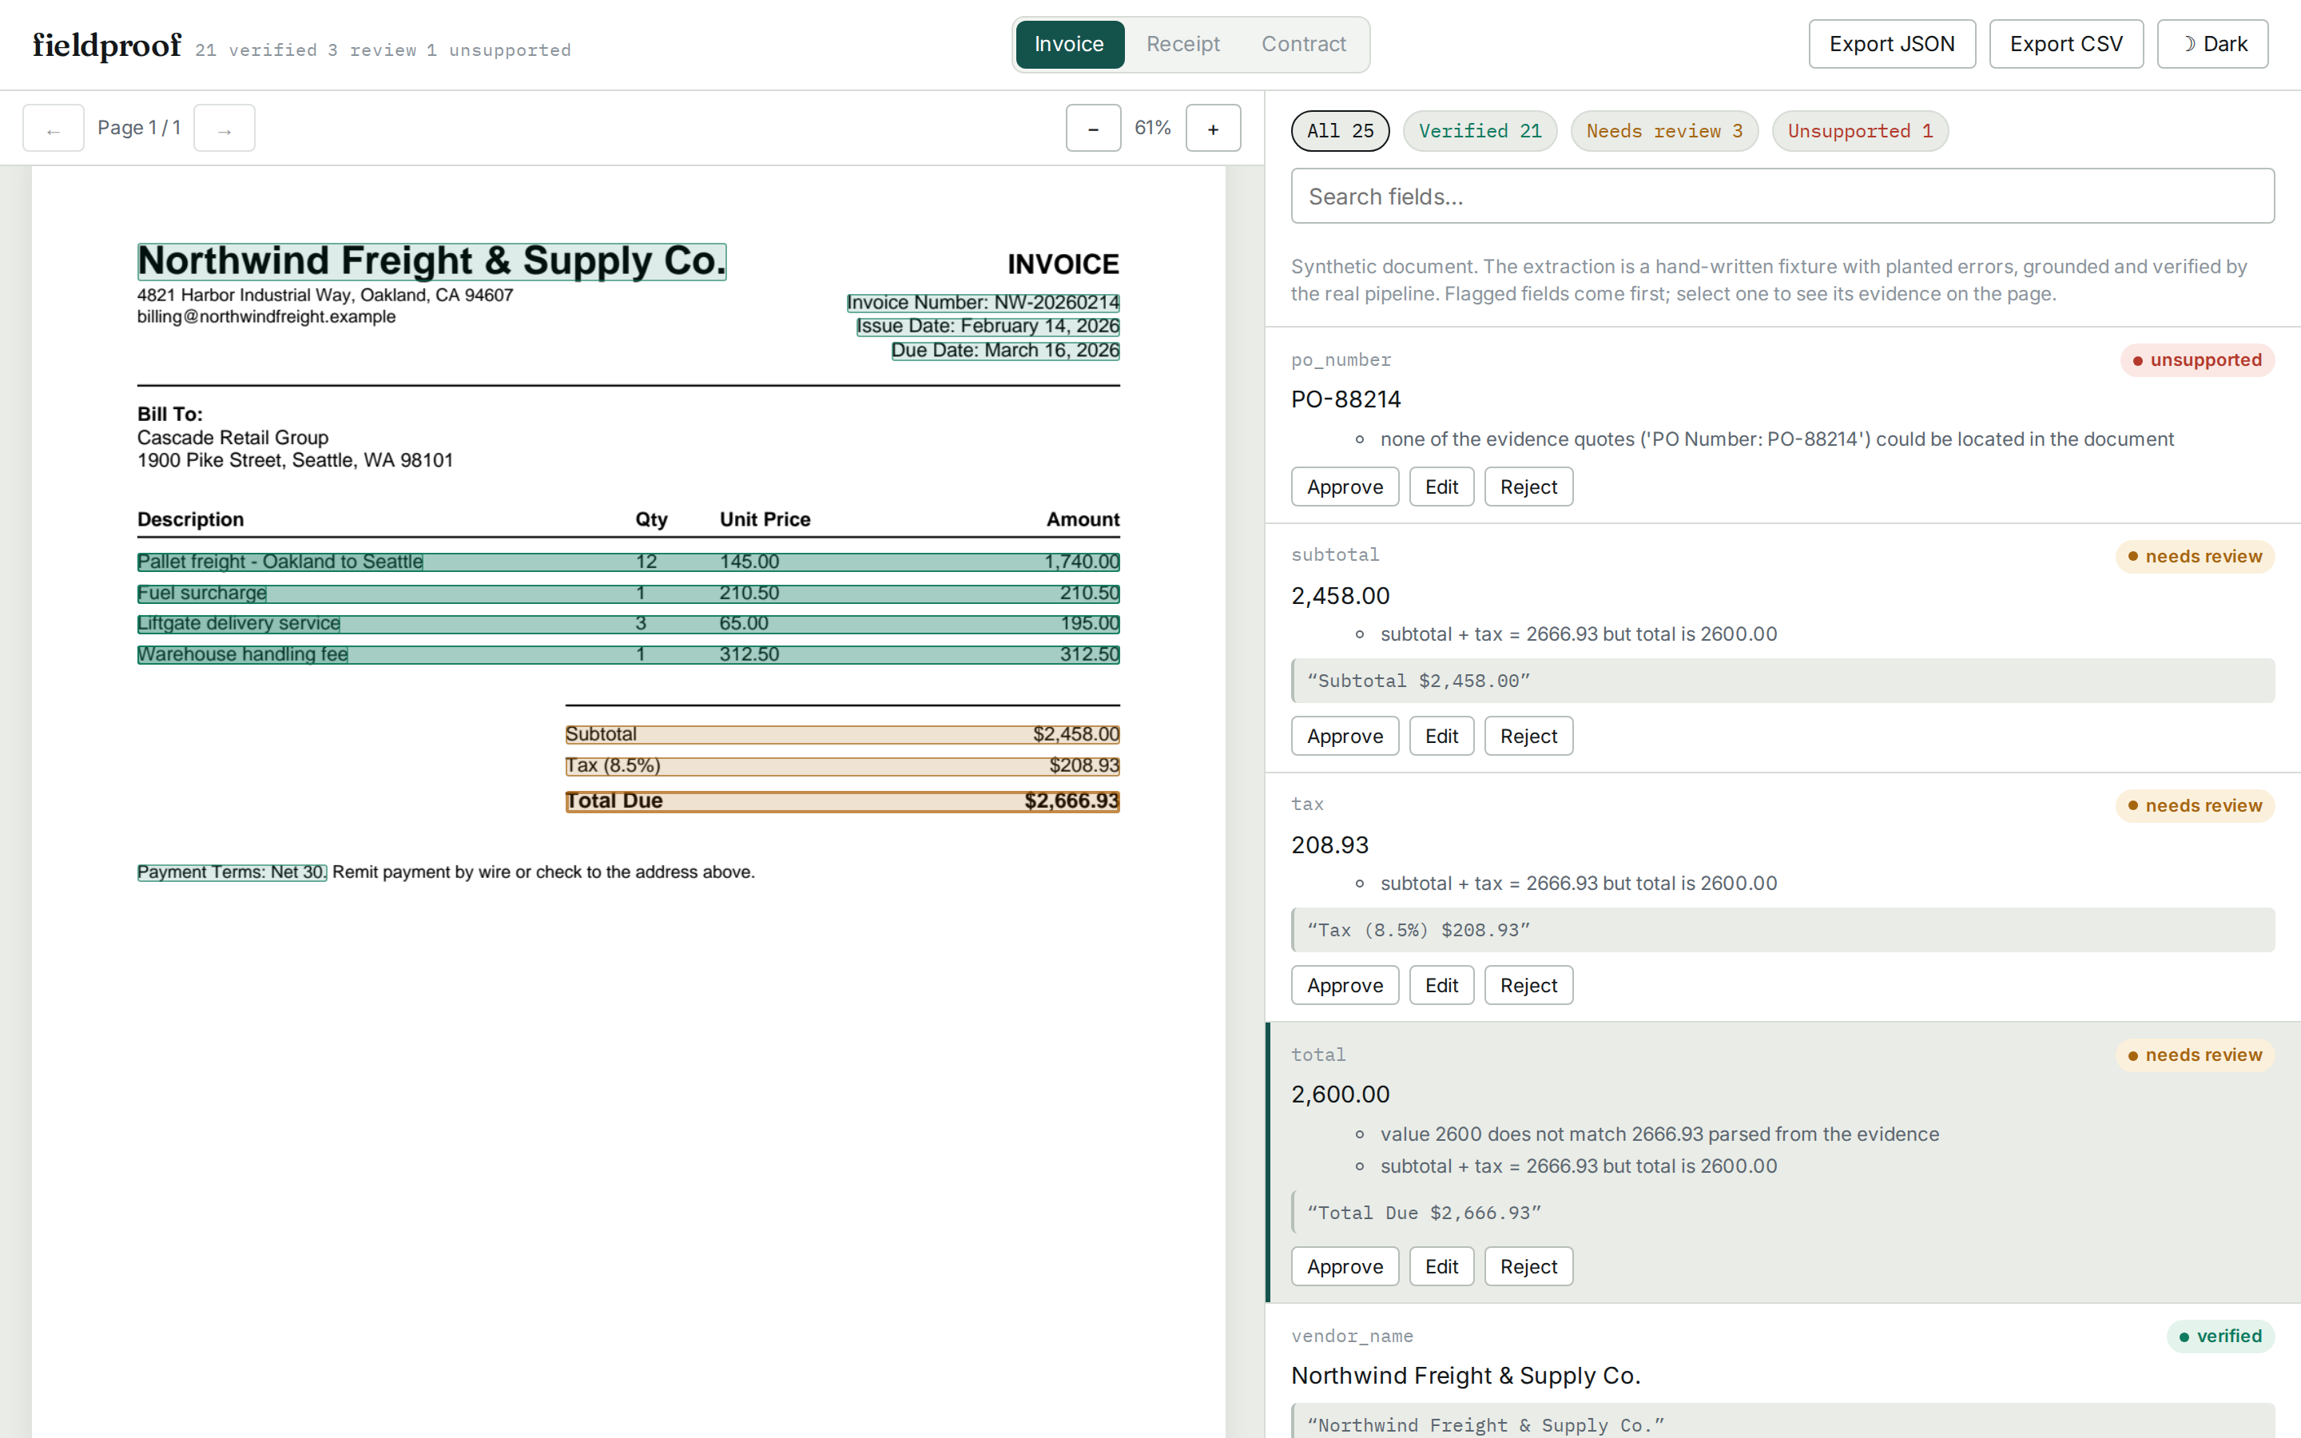The height and width of the screenshot is (1438, 2301).
Task: Click the highlighted Northwind Freight heading
Action: pos(431,261)
